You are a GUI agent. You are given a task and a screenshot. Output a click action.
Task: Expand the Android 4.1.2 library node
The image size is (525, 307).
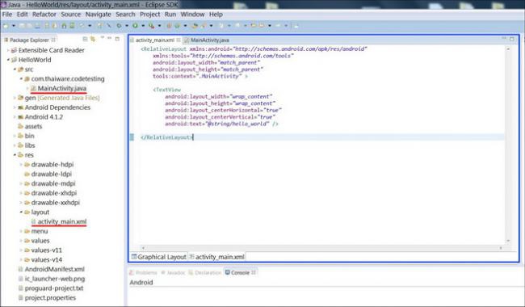click(15, 117)
